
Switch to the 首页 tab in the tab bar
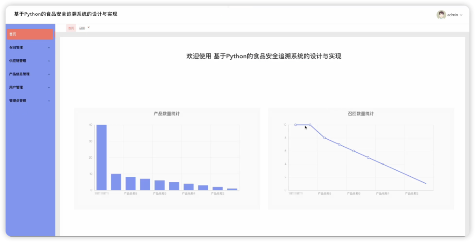click(71, 28)
